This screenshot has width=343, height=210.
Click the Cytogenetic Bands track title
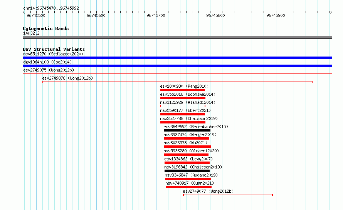(x=46, y=28)
